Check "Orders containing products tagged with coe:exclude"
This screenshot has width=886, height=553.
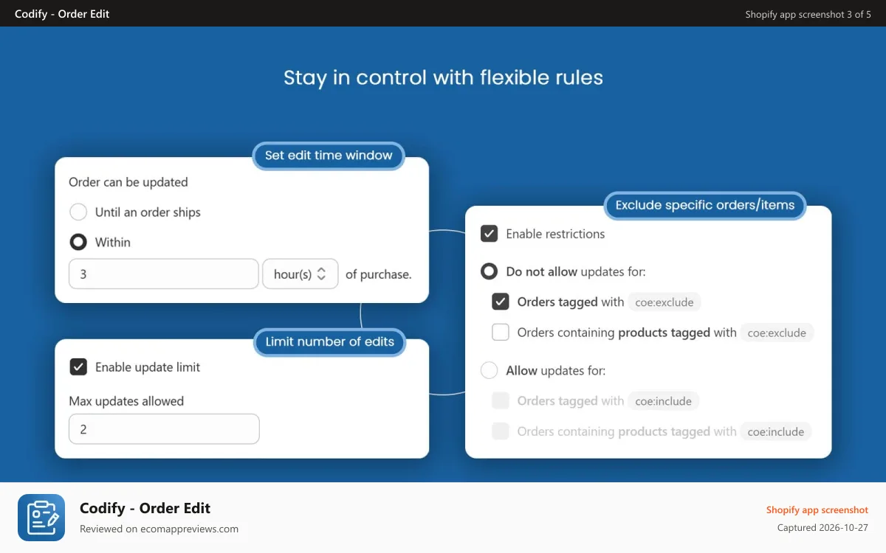coord(501,333)
